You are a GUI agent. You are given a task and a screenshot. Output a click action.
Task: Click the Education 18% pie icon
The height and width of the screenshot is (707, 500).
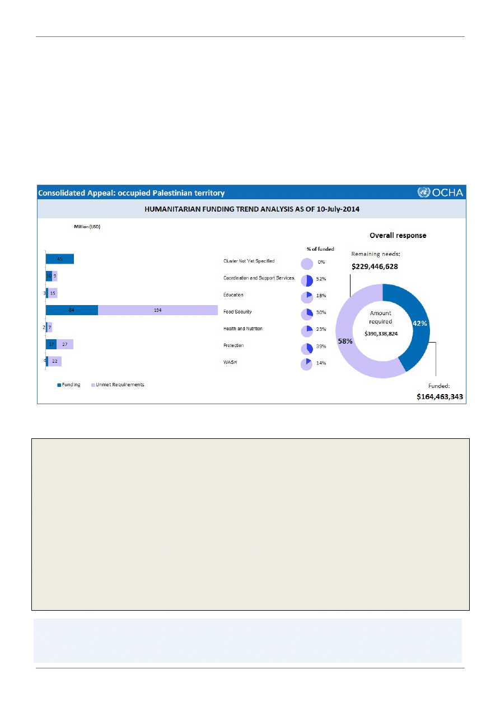[x=307, y=298]
